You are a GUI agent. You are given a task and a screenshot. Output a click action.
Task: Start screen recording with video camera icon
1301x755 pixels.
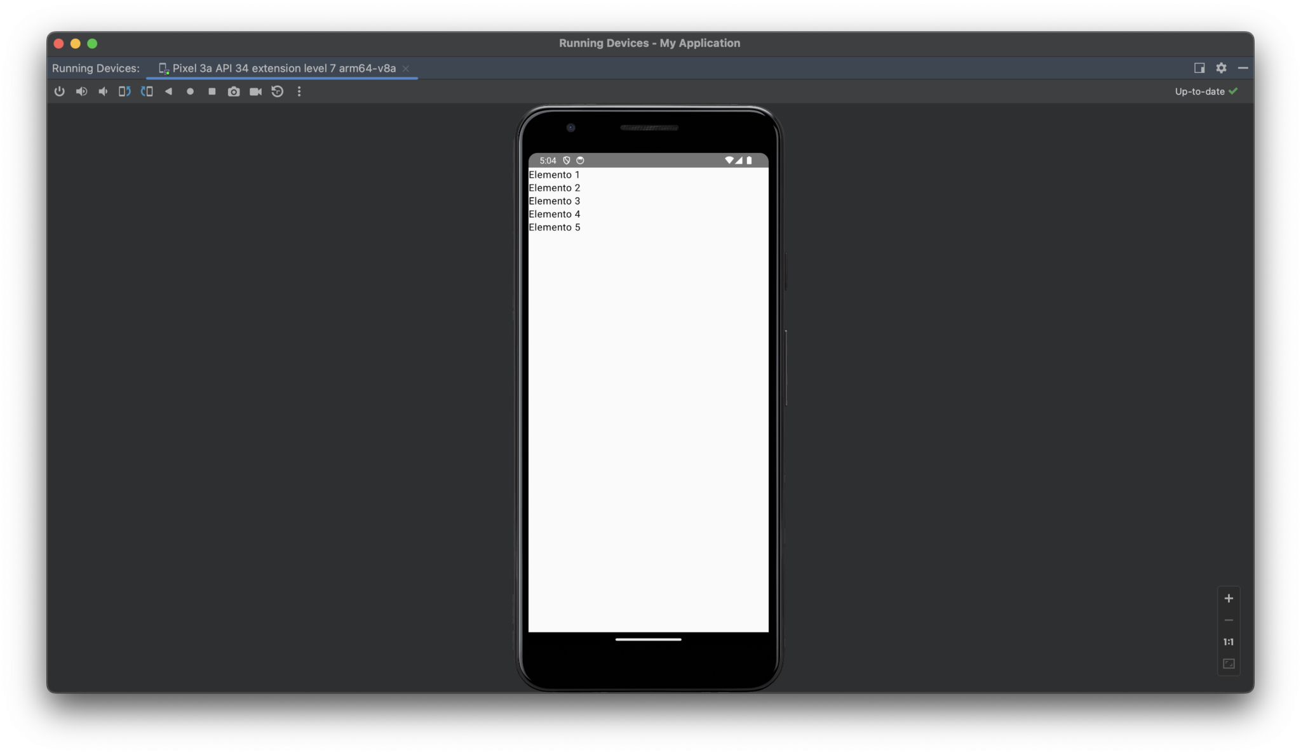point(255,91)
